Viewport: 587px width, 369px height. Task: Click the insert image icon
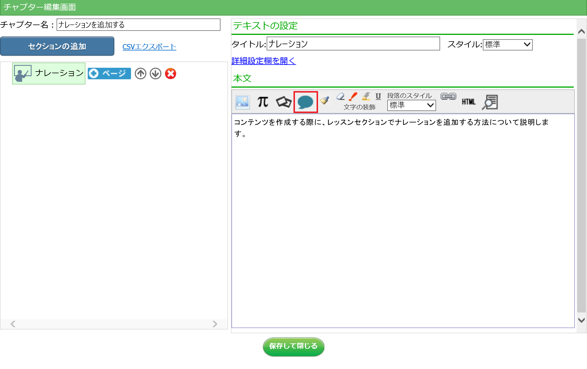[242, 102]
